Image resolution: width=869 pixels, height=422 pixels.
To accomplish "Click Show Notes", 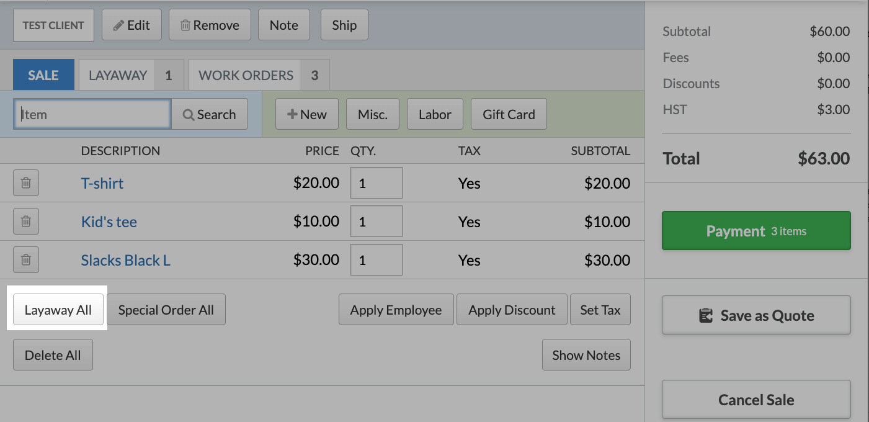I will click(x=586, y=355).
